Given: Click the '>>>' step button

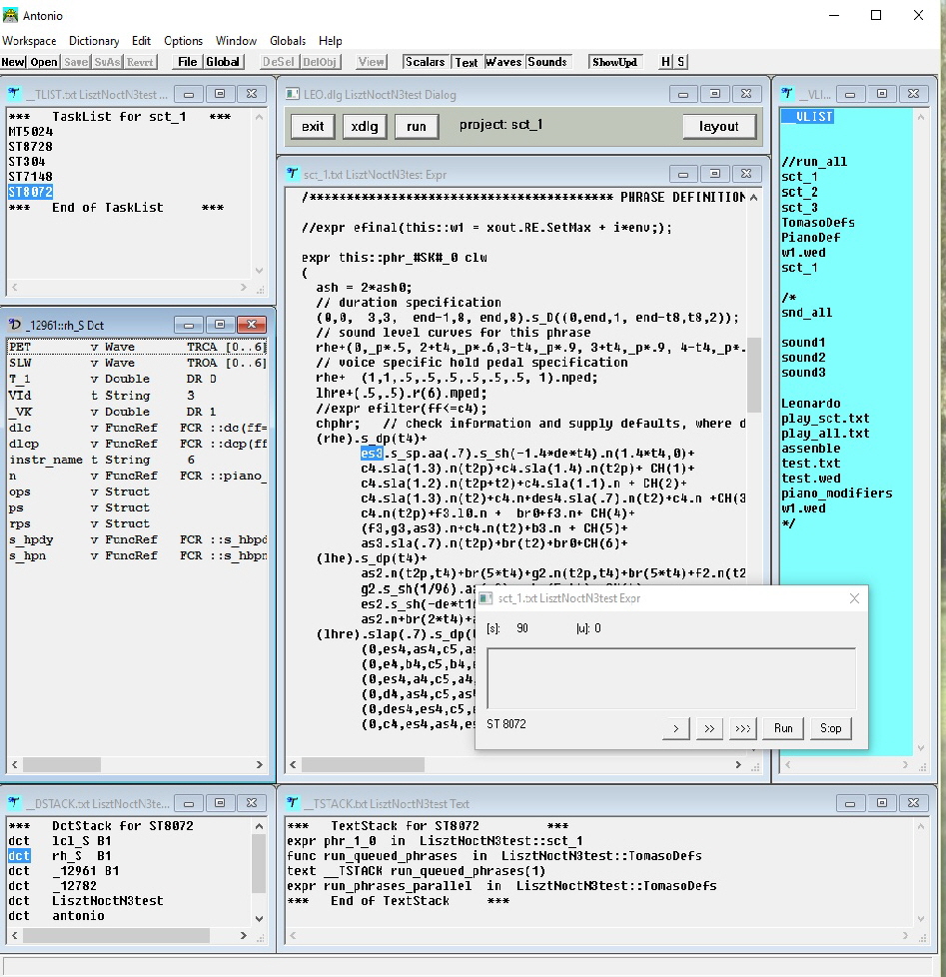Looking at the screenshot, I should pos(742,728).
